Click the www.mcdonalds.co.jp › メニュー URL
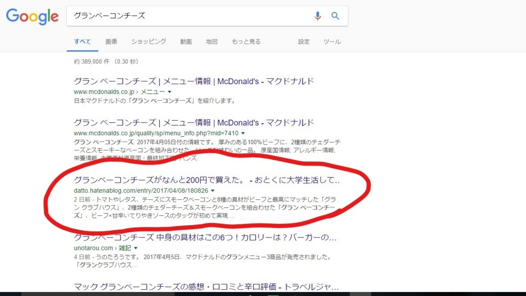 point(119,91)
